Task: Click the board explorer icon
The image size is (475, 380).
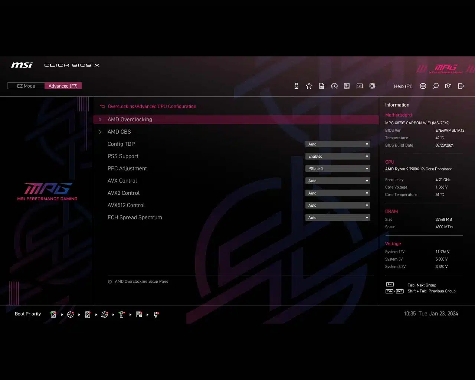Action: 347,86
